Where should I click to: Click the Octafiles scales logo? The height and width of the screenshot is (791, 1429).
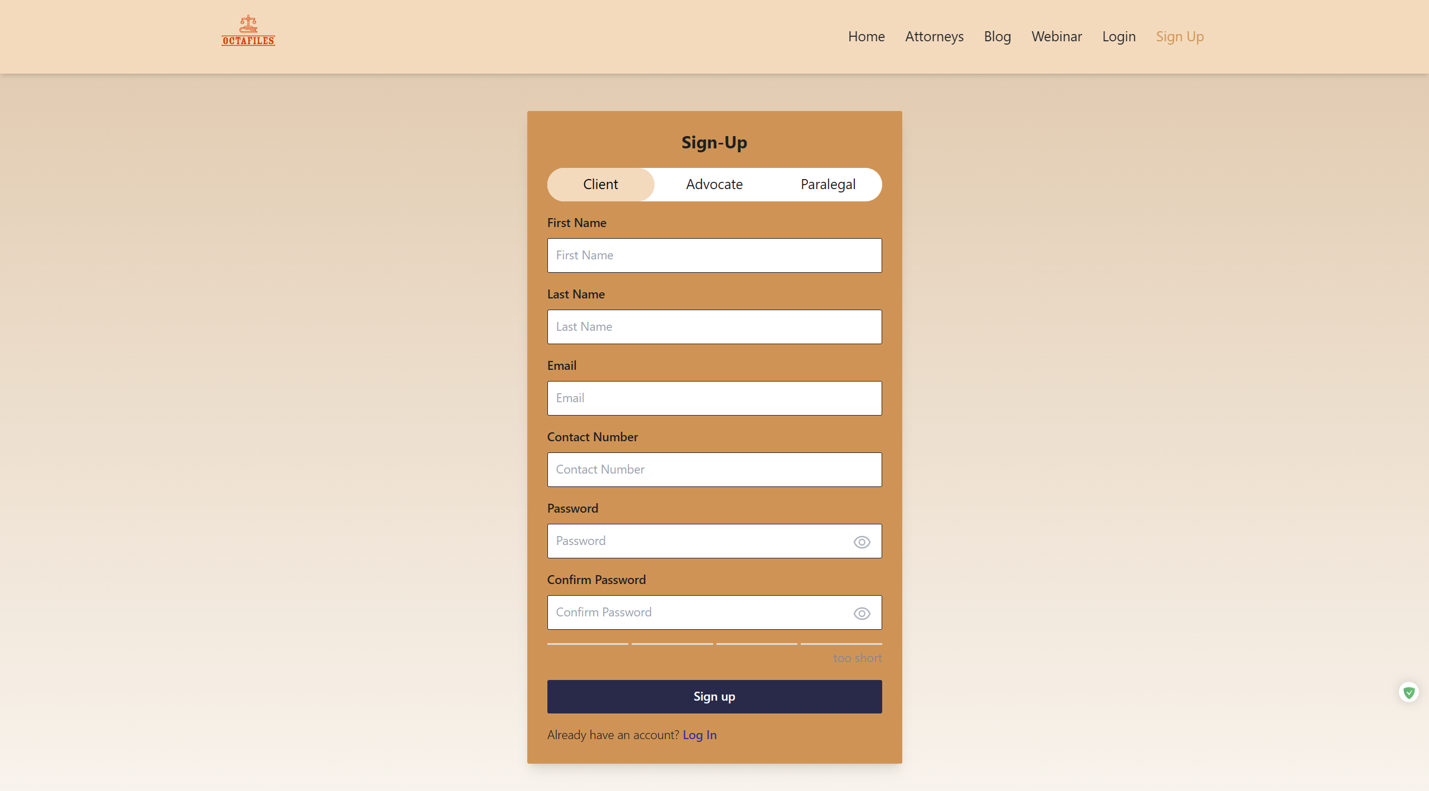[248, 31]
